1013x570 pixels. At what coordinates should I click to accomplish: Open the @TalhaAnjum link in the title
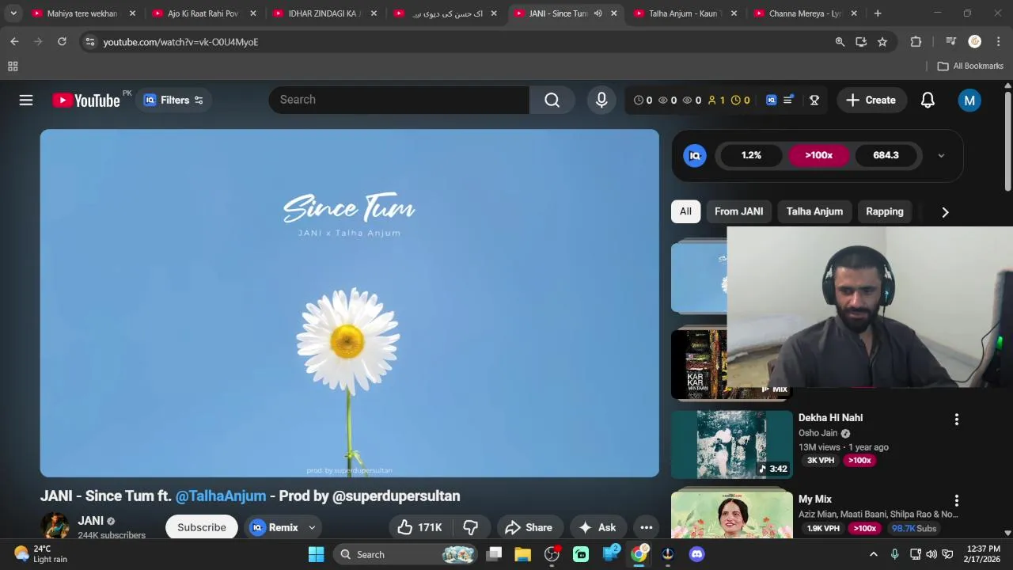[x=221, y=496]
